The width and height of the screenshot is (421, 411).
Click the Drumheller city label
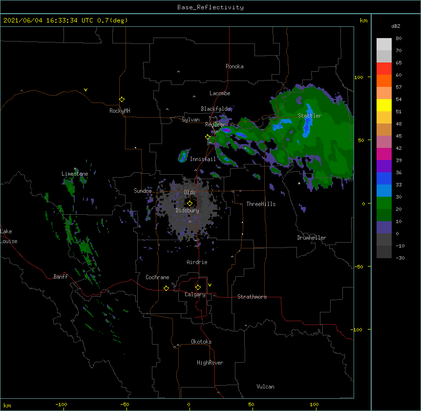pos(312,238)
